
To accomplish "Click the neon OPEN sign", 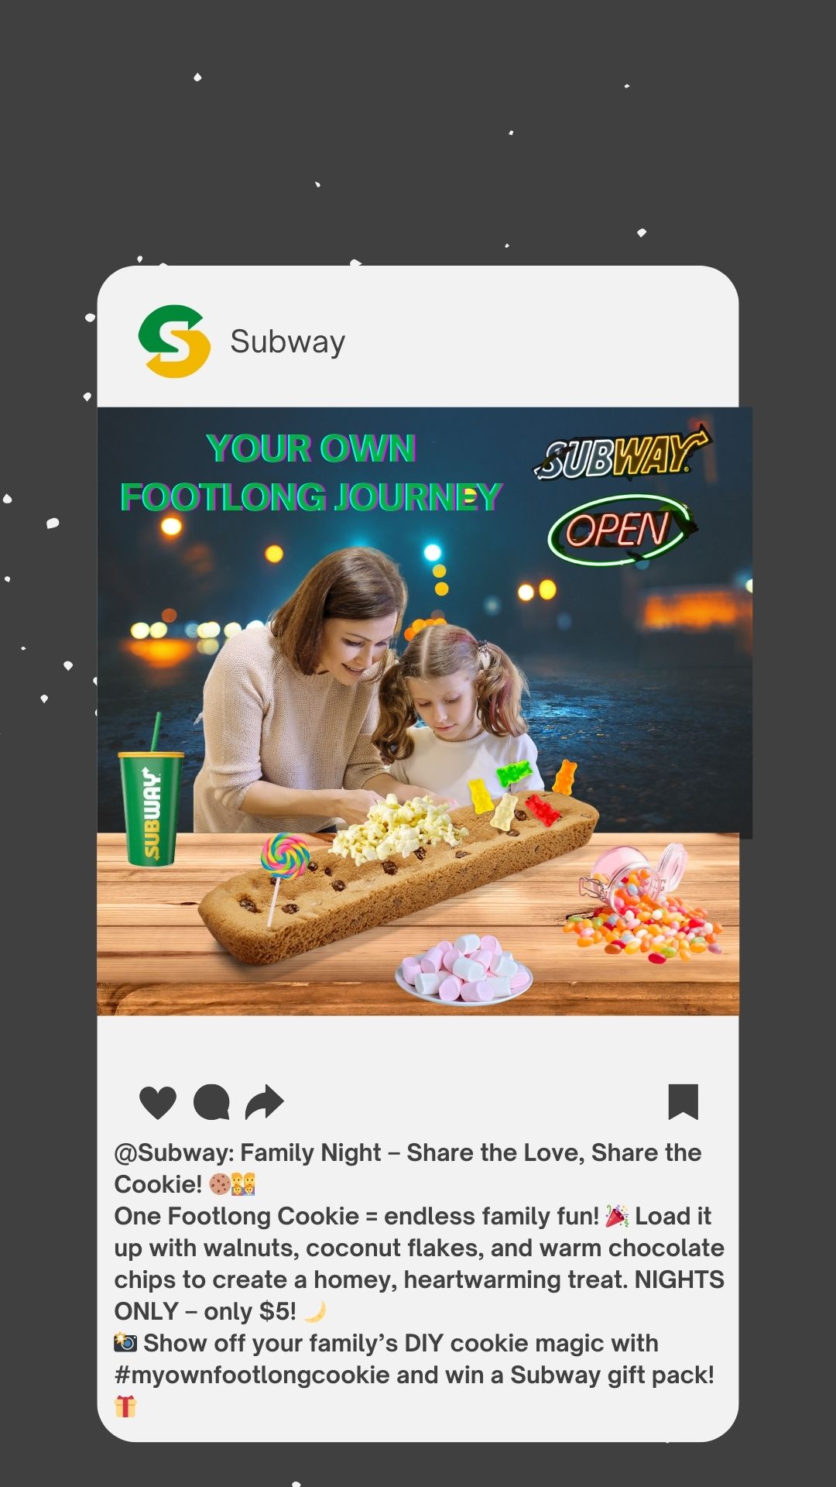I will point(621,530).
